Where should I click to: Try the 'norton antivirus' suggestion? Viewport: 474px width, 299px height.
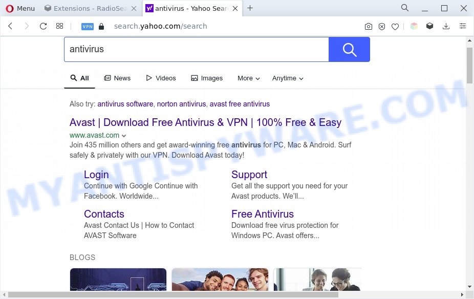pyautogui.click(x=181, y=104)
